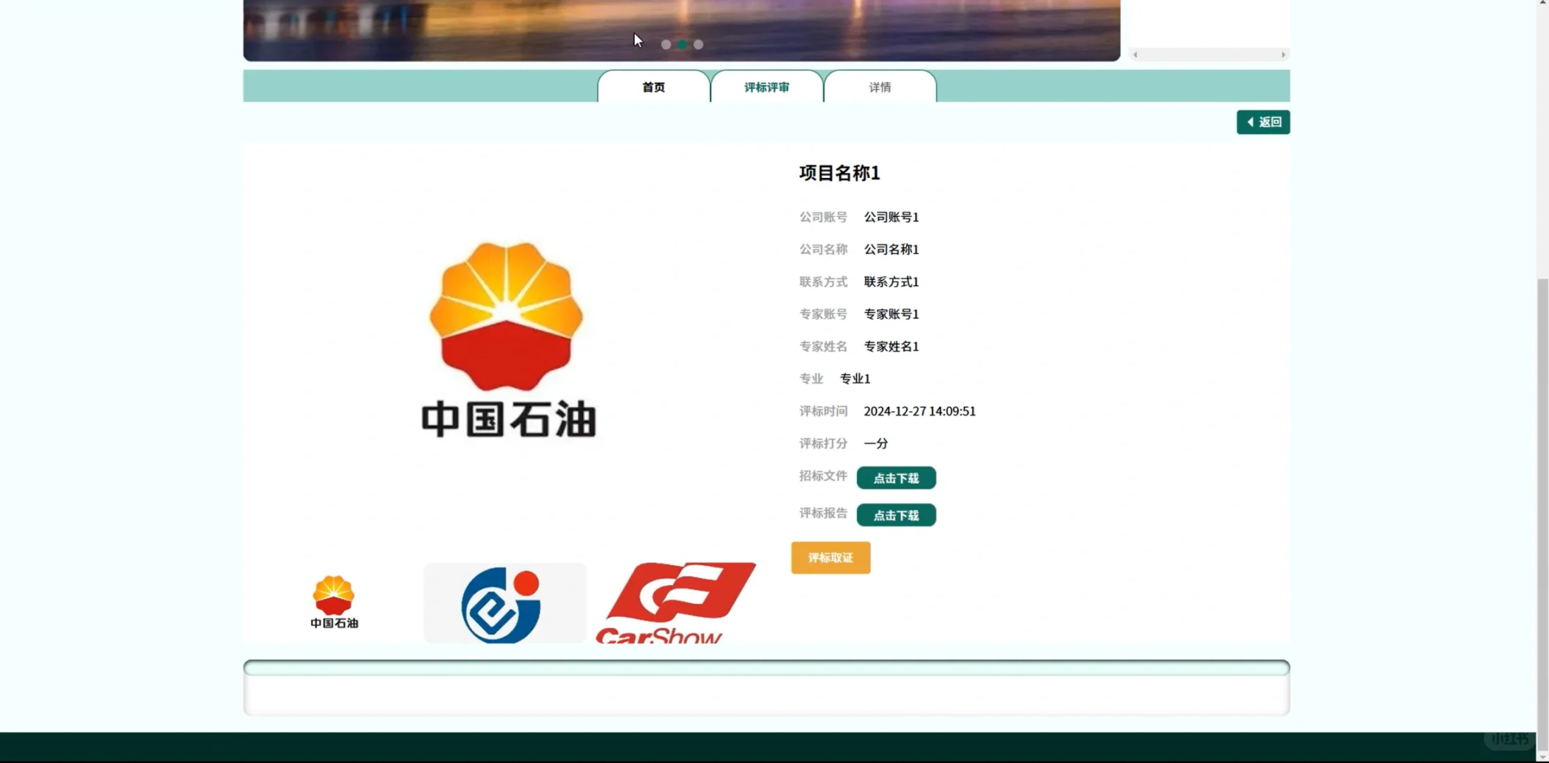
Task: Click the small 中国石油 logo thumbnail
Action: coord(333,602)
